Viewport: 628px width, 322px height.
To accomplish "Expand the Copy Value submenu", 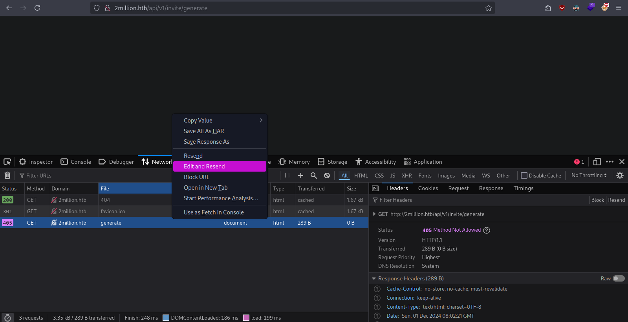I will coord(220,121).
